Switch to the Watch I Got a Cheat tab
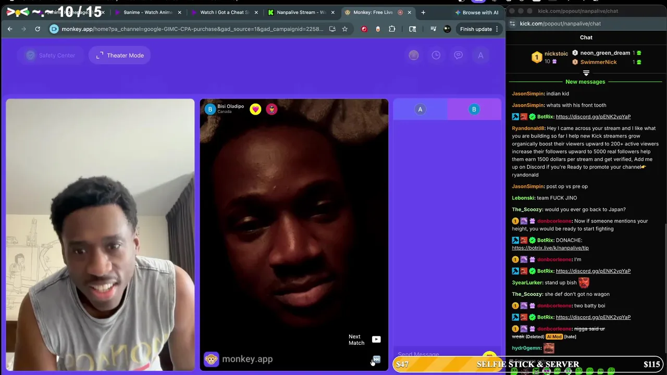667x375 pixels. pyautogui.click(x=224, y=12)
